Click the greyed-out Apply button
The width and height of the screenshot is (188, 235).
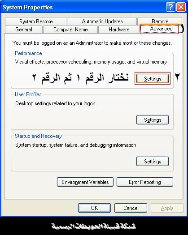[x=167, y=208]
